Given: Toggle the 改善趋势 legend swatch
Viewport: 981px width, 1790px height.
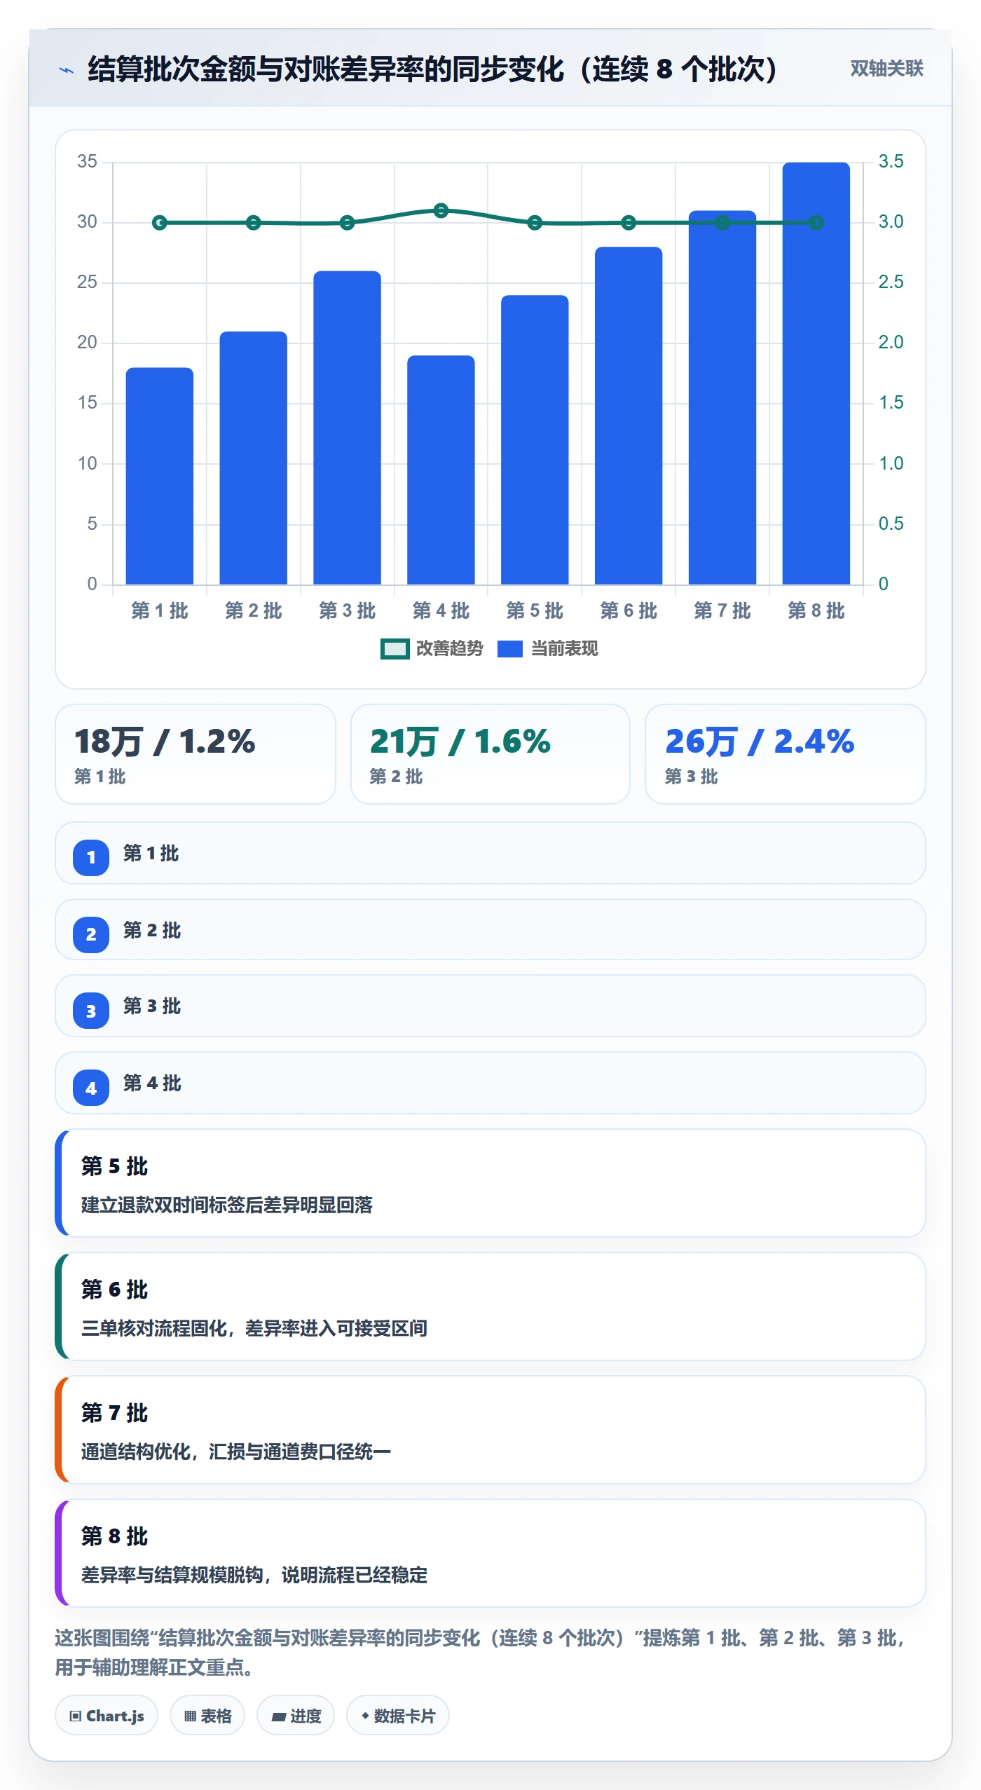Looking at the screenshot, I should tap(395, 649).
